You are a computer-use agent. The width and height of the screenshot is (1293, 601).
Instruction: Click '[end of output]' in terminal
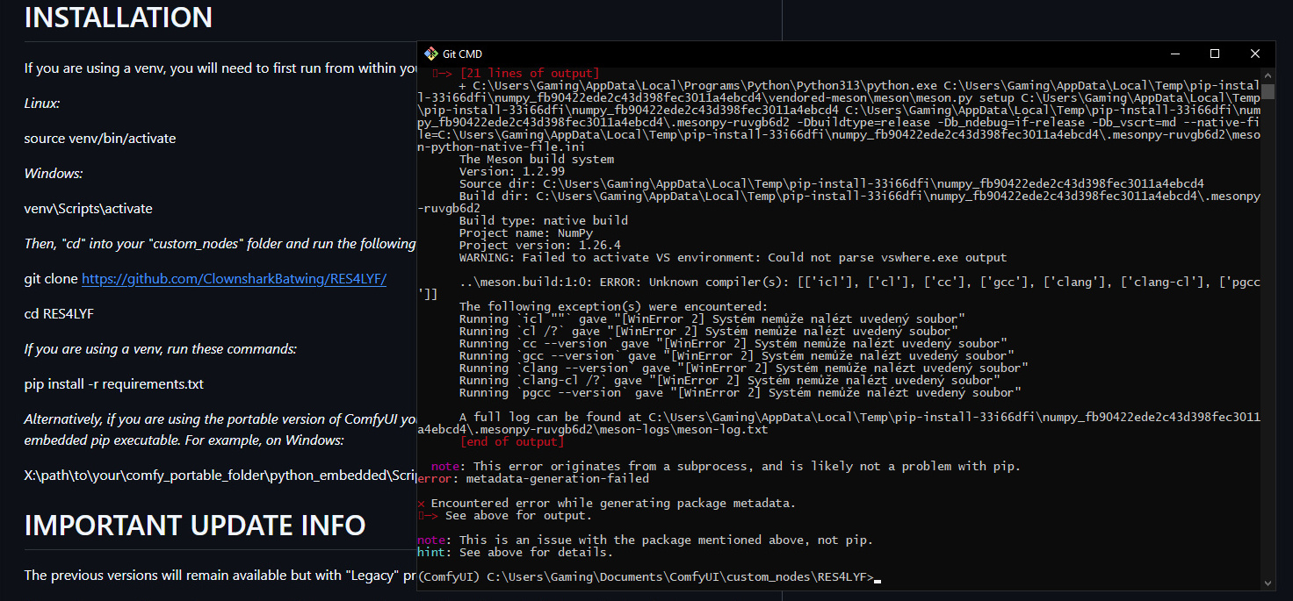click(512, 442)
